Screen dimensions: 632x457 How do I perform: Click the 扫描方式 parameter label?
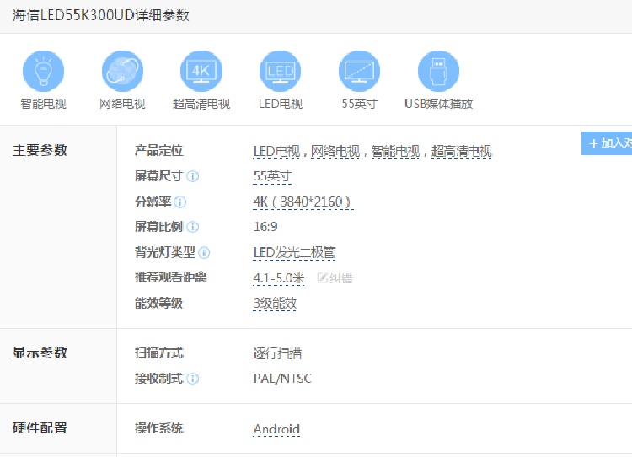158,353
